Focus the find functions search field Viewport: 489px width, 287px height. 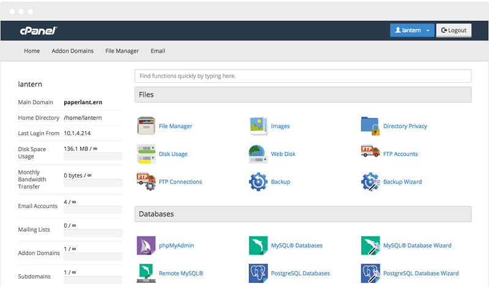[x=303, y=76]
